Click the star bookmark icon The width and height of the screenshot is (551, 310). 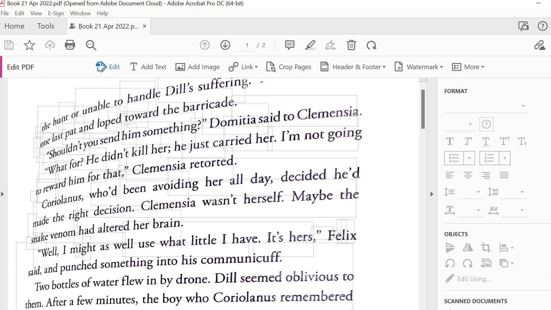pyautogui.click(x=29, y=45)
